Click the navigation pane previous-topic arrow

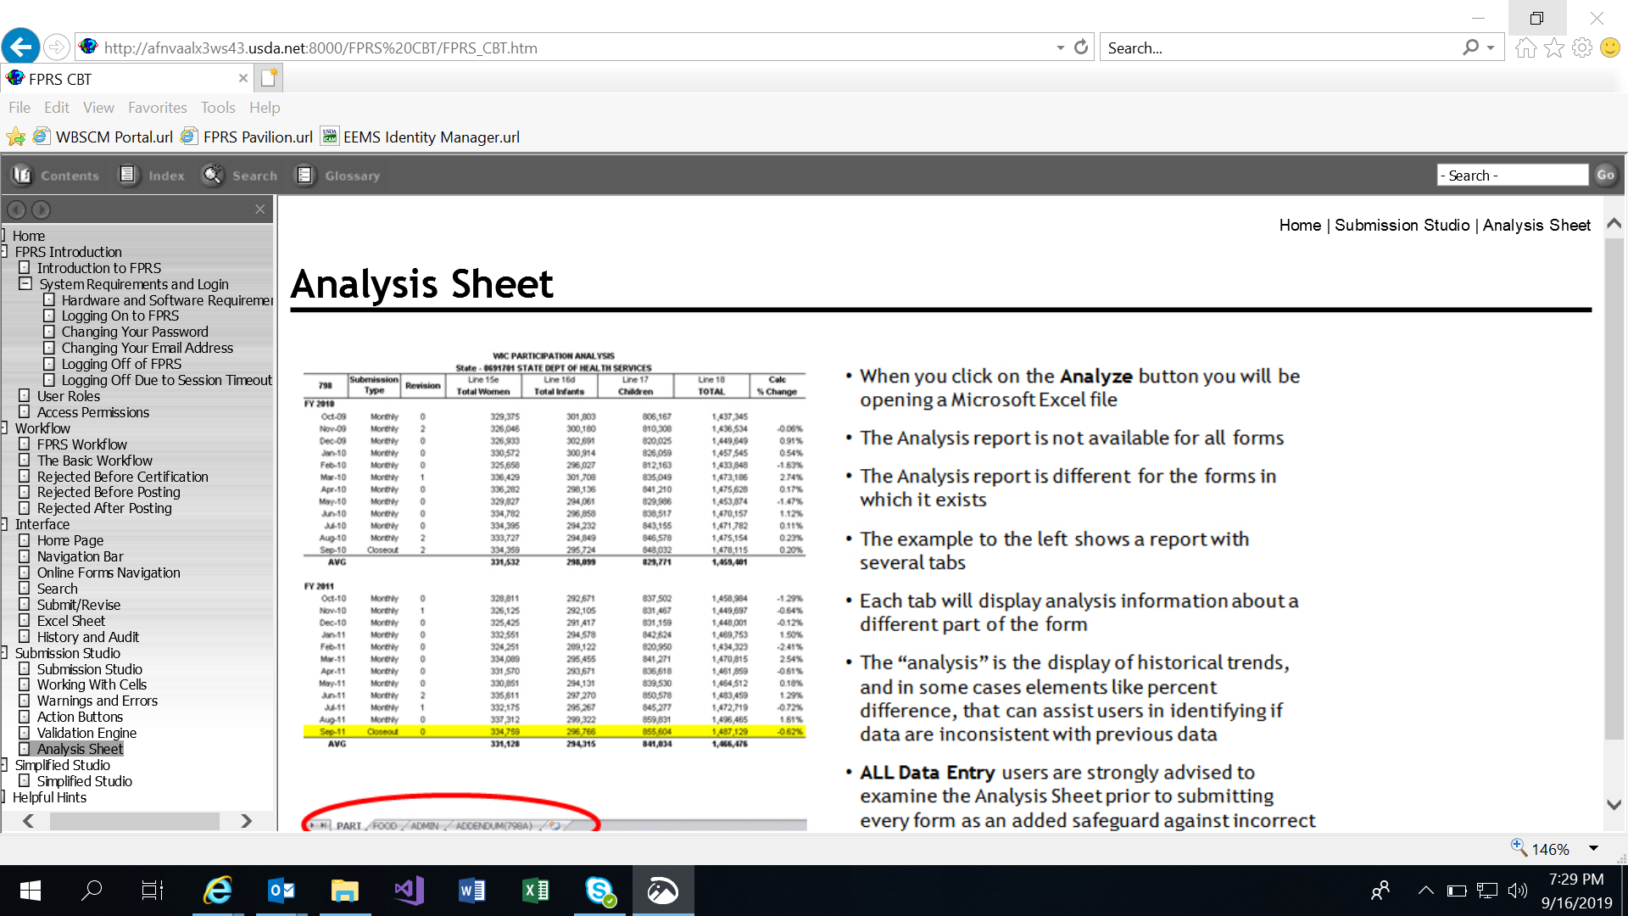16,209
